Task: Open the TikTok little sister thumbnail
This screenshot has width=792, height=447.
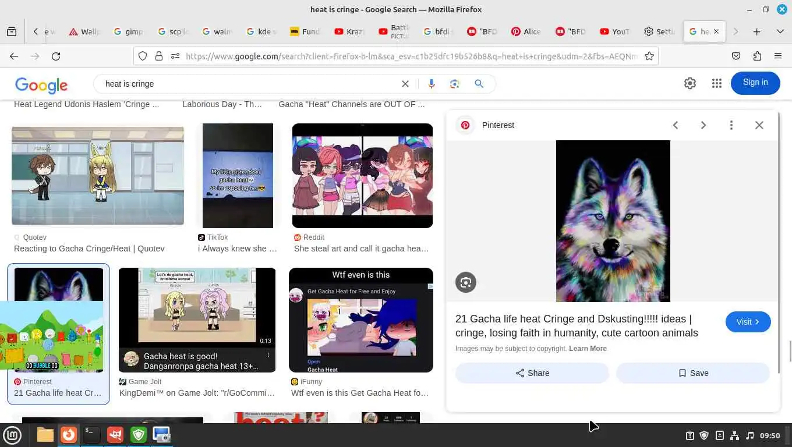Action: coord(238,176)
